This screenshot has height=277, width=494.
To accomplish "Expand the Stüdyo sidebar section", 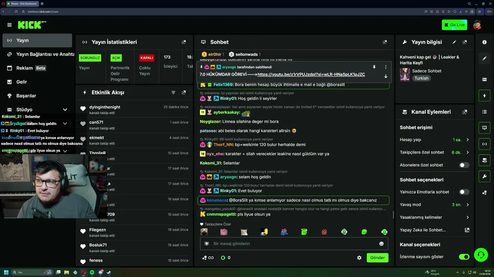I will point(65,110).
